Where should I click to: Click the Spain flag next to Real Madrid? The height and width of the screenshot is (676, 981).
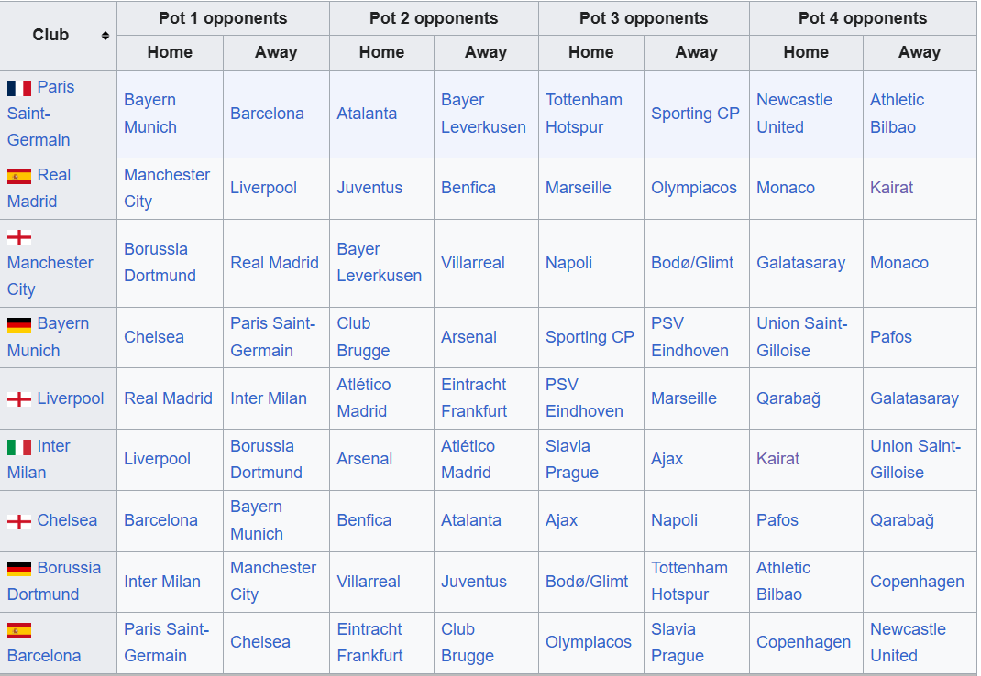(18, 177)
